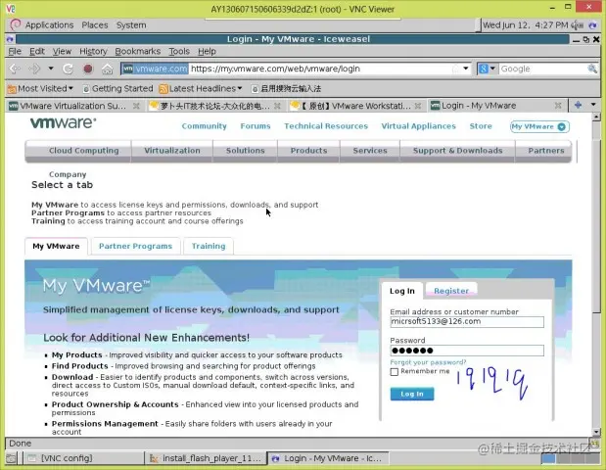Close the VMware Virtualization tab

[136, 106]
